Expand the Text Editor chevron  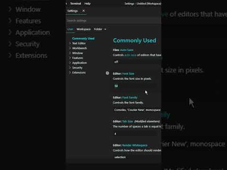(70, 43)
